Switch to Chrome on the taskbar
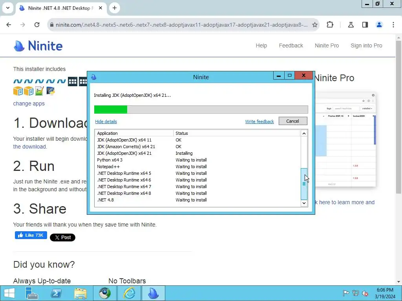402x301 pixels. (104, 293)
